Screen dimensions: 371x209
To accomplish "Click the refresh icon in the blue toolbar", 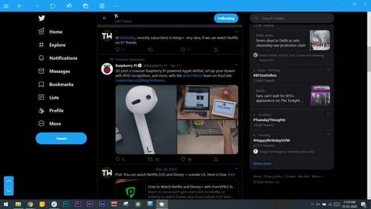I will click(53, 6).
